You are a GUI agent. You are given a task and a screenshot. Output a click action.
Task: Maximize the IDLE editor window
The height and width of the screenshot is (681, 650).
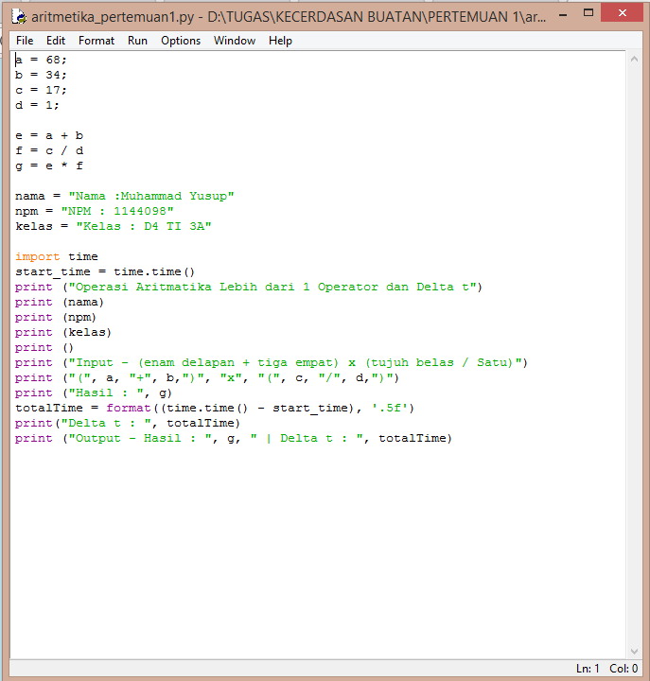pos(589,13)
